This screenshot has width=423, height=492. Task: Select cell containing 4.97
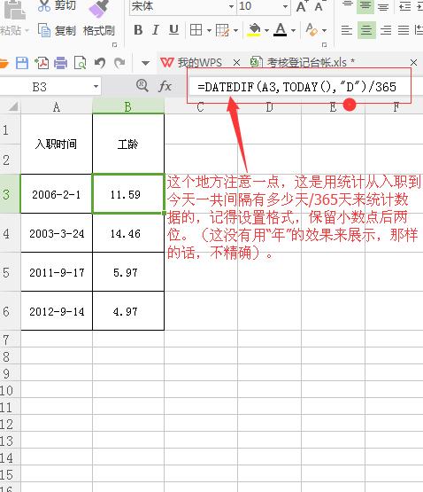[x=128, y=311]
